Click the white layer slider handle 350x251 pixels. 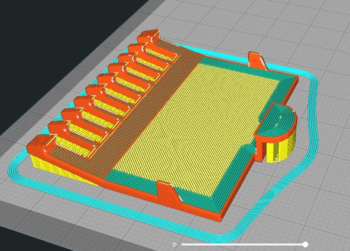click(305, 245)
